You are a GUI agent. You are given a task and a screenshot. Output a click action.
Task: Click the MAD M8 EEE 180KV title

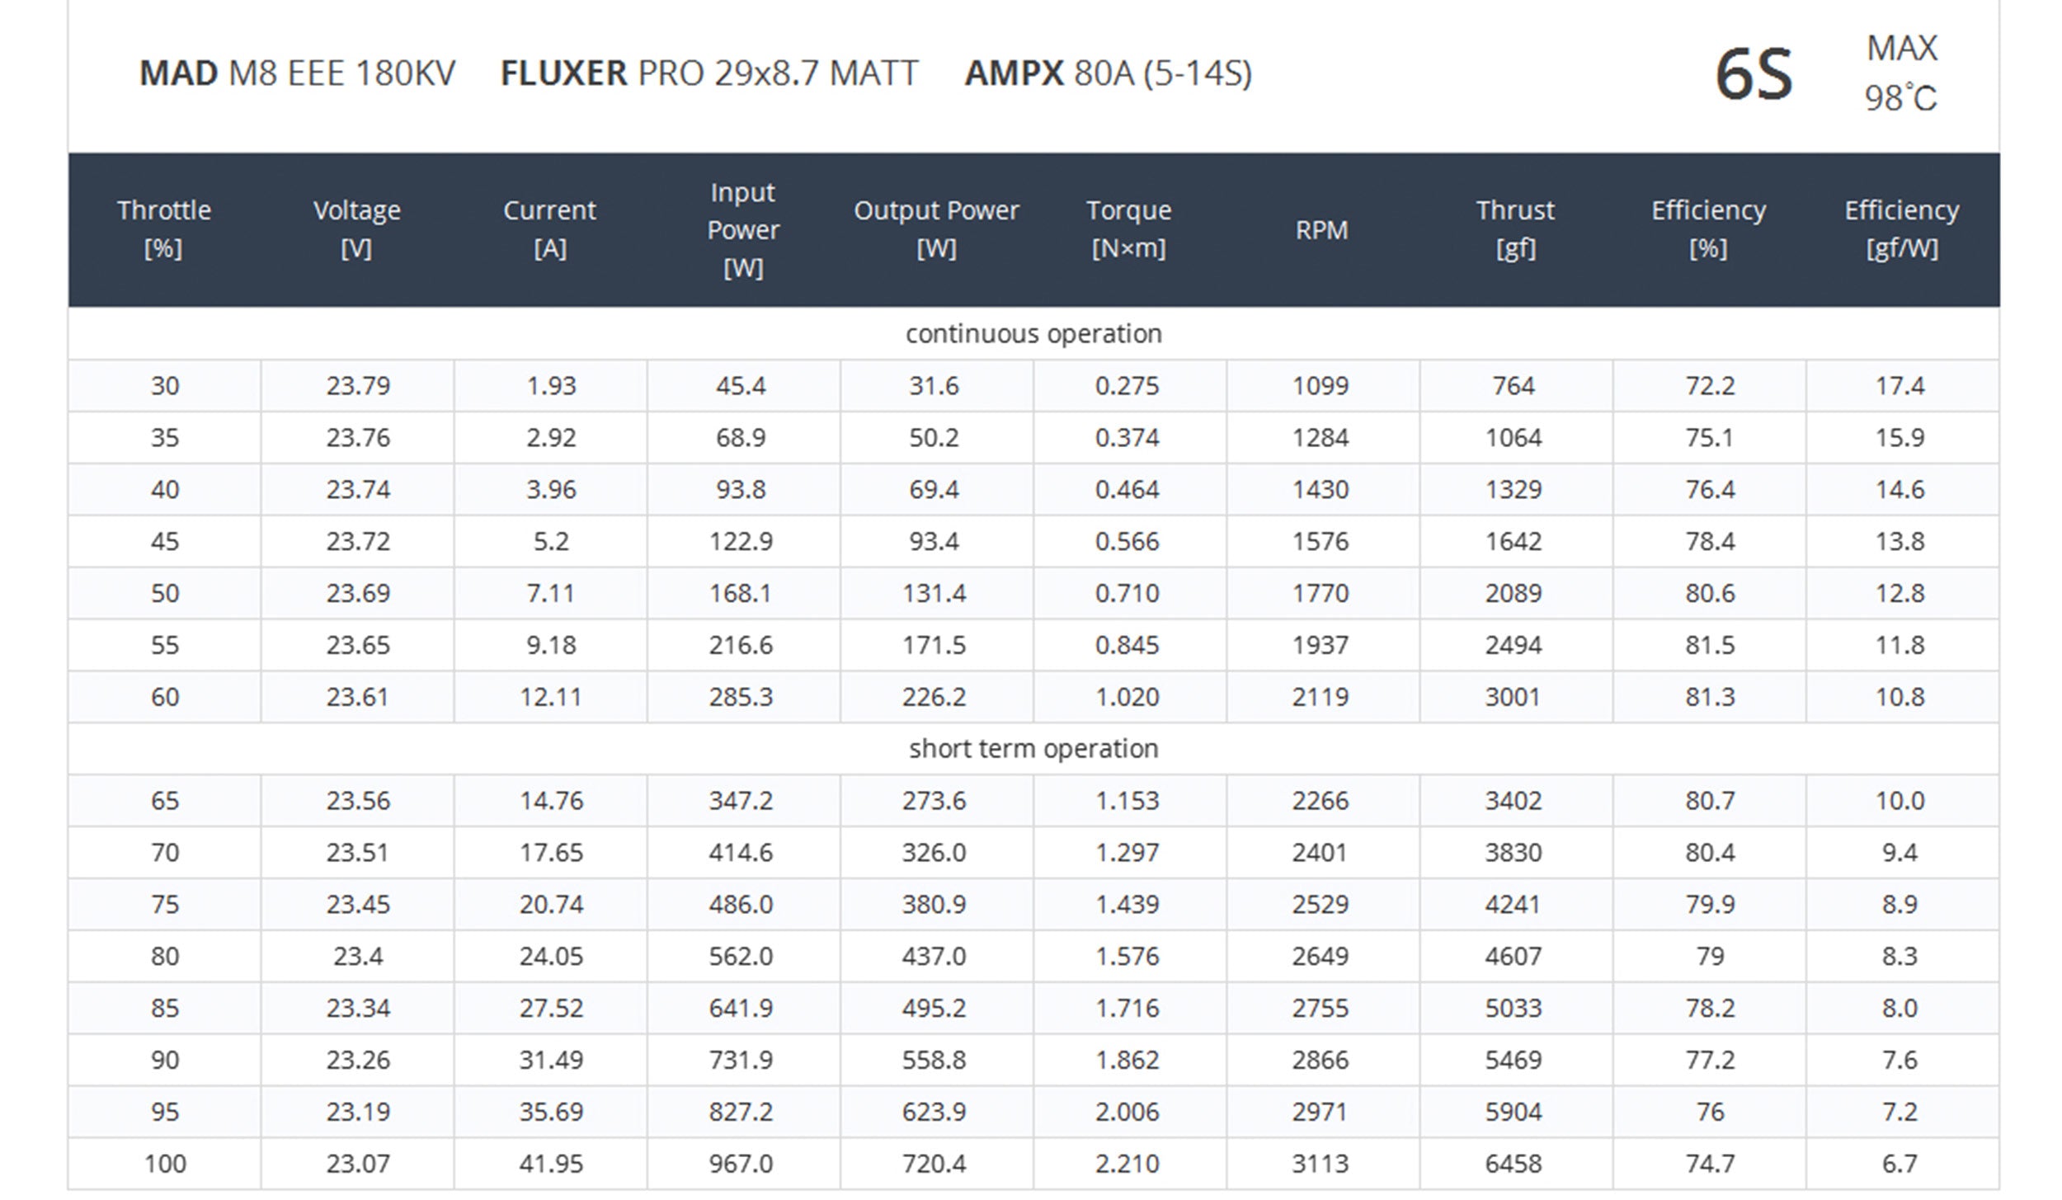point(297,73)
